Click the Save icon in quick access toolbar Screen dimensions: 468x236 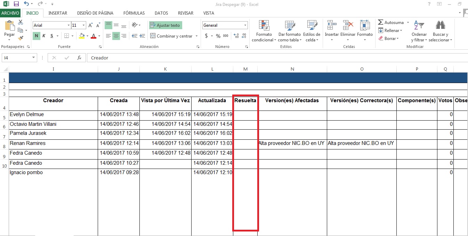16,4
